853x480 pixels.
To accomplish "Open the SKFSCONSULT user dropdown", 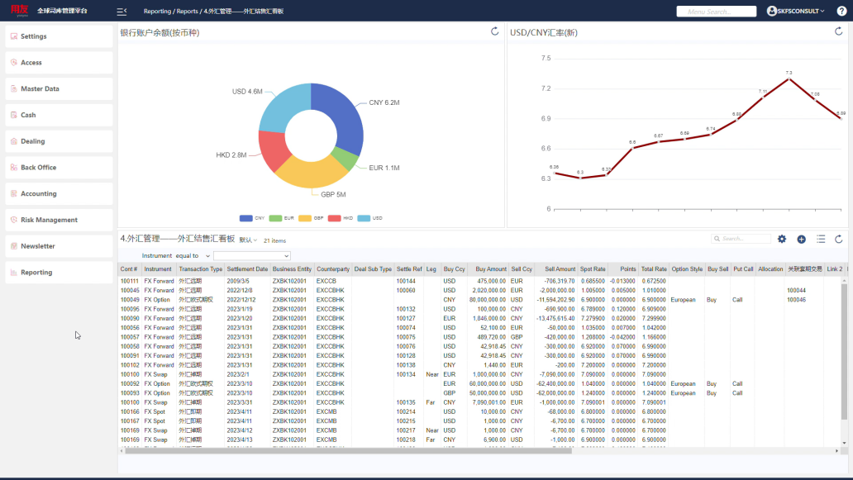I will tap(795, 12).
